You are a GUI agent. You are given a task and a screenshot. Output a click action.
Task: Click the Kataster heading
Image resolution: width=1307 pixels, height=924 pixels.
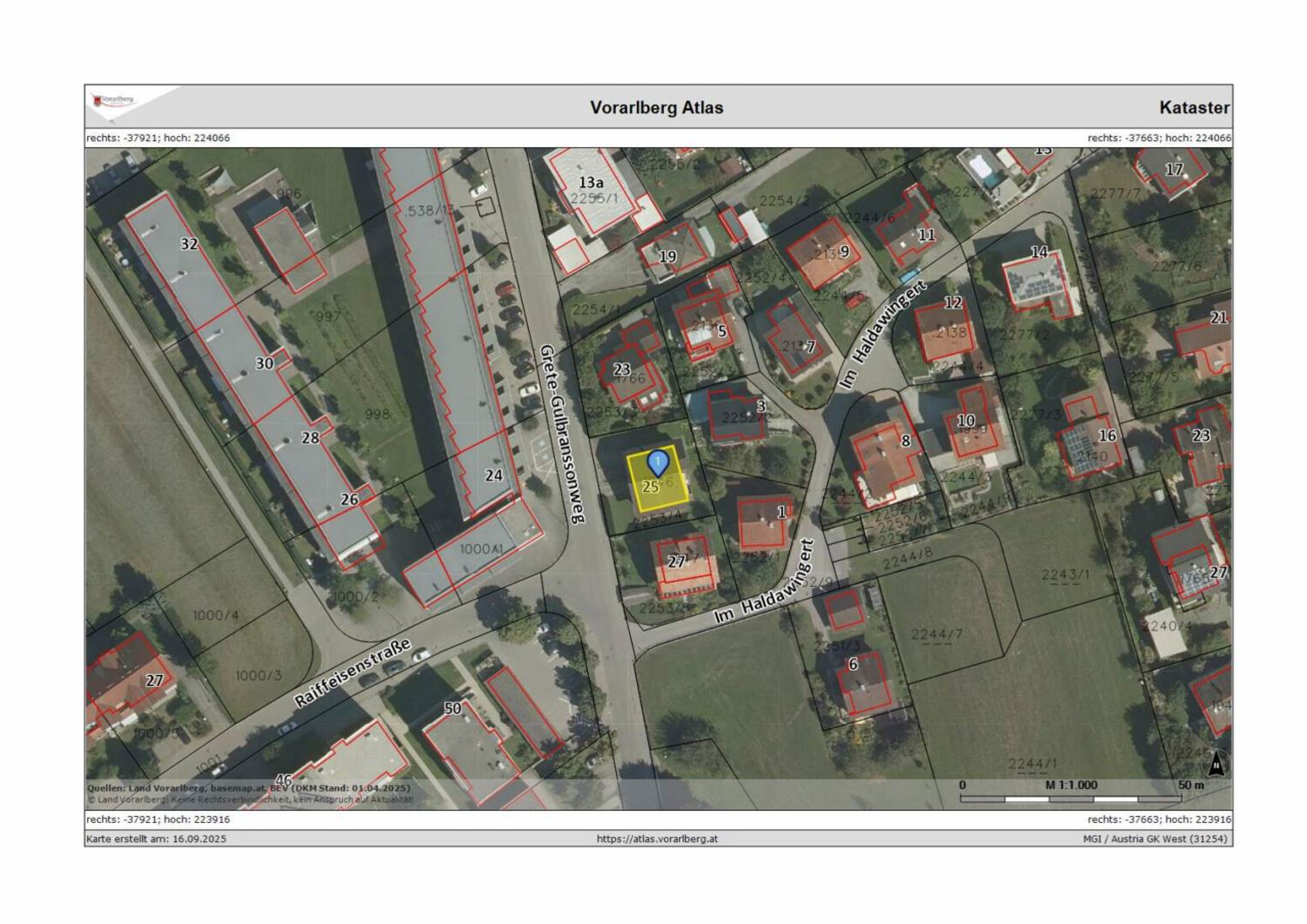[x=1193, y=108]
